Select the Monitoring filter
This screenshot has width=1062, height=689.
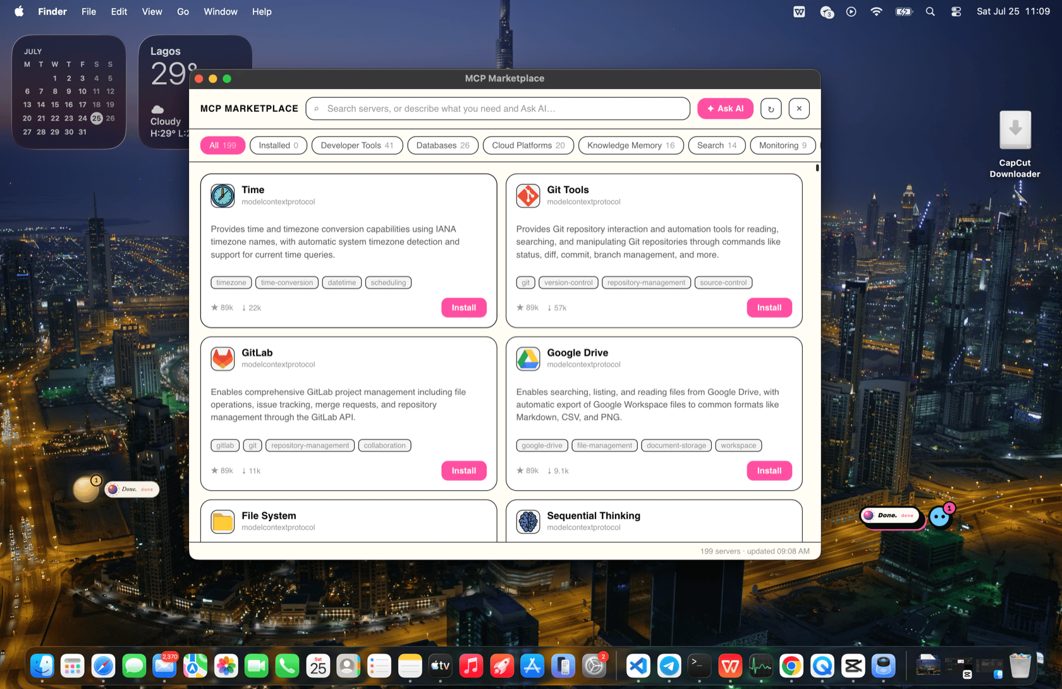pos(783,145)
